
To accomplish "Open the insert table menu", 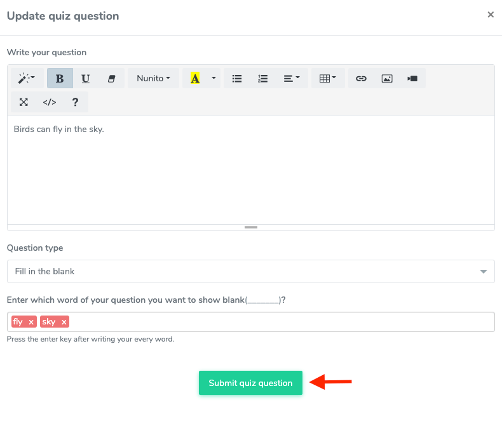I will (328, 79).
